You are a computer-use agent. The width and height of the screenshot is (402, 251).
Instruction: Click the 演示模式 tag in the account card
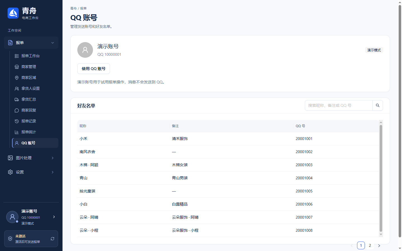[374, 50]
